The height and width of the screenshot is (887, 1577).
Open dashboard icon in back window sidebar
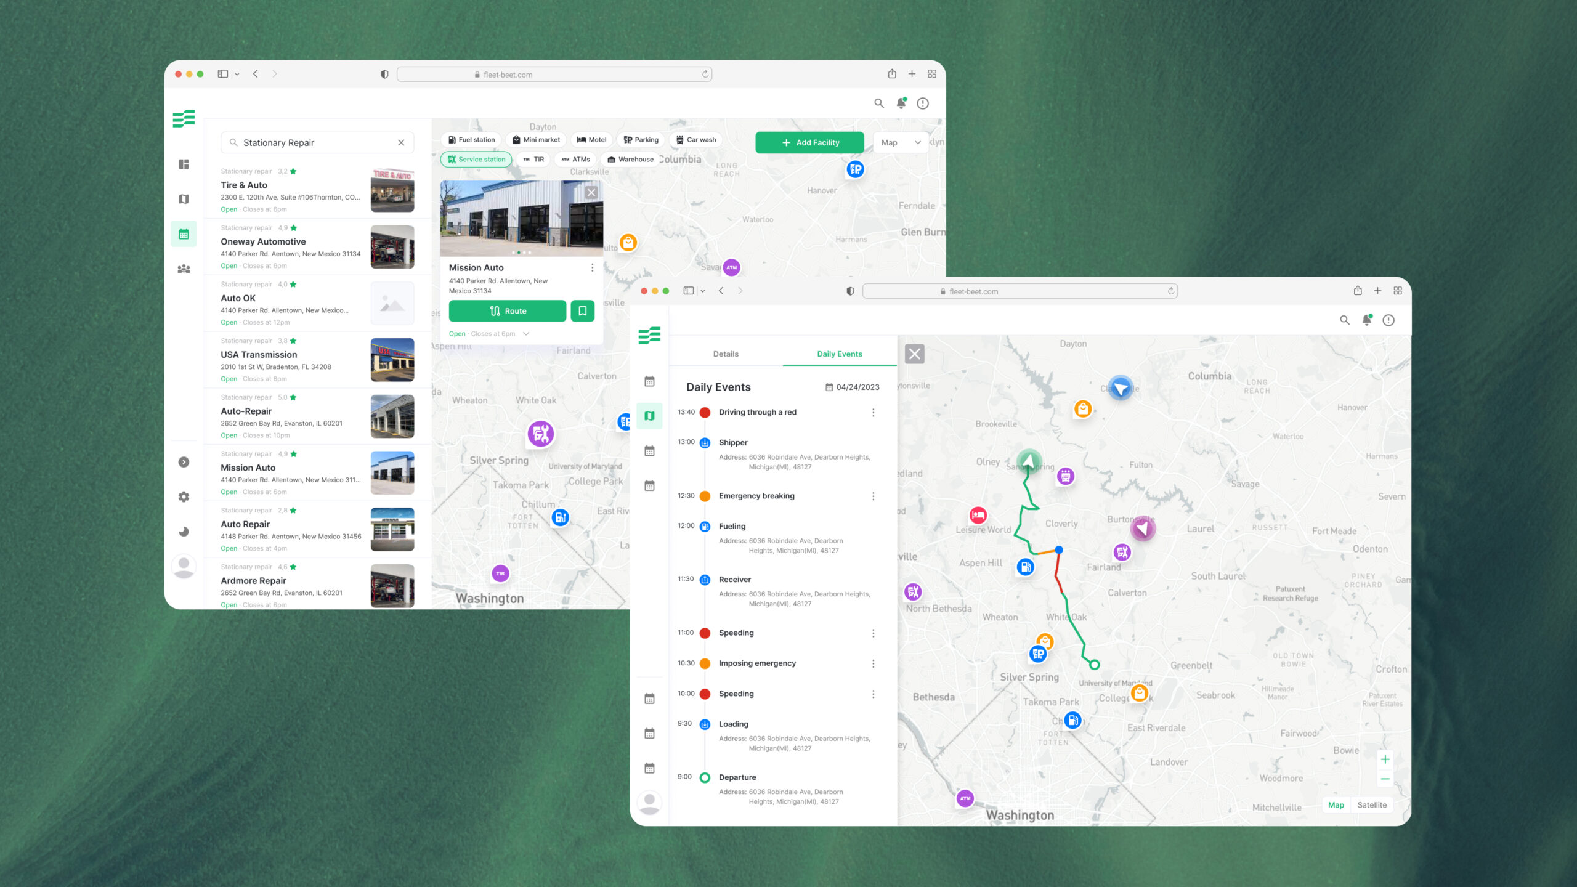click(184, 164)
